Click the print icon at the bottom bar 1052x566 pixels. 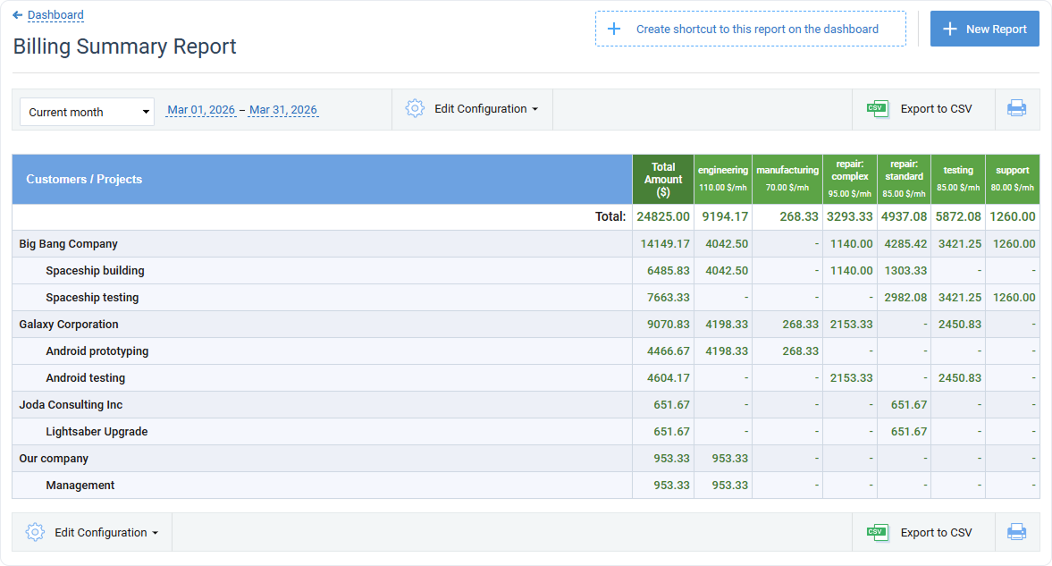click(x=1016, y=531)
